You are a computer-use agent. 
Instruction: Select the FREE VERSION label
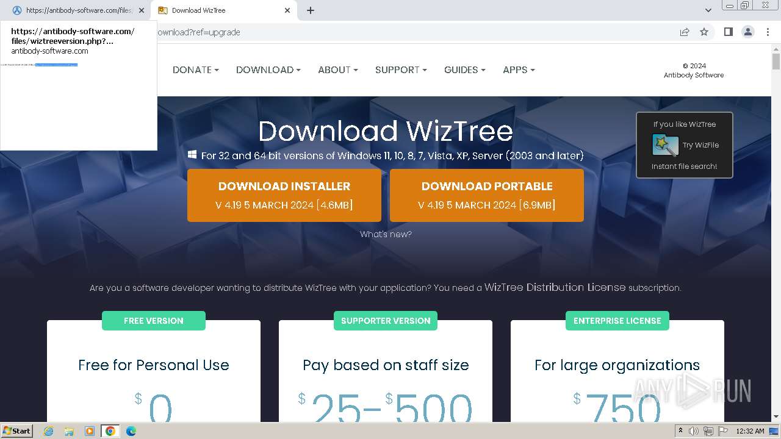coord(154,321)
